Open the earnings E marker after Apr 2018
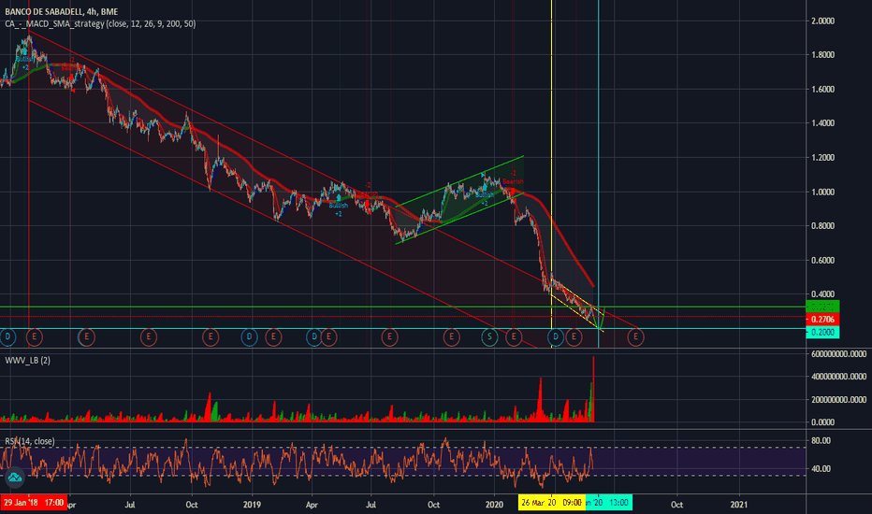The width and height of the screenshot is (872, 514). coord(86,336)
